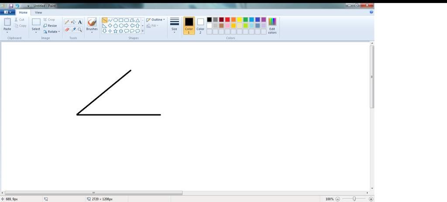Switch to the Home tab
This screenshot has height=202, width=447.
[x=24, y=13]
